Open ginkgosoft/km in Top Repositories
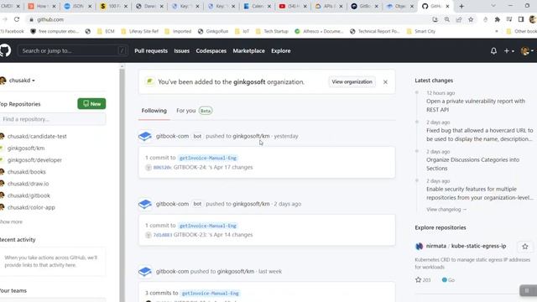This screenshot has width=537, height=302. [x=26, y=148]
